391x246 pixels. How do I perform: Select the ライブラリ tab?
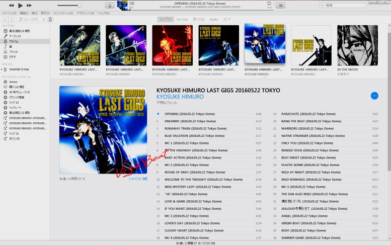pyautogui.click(x=166, y=20)
